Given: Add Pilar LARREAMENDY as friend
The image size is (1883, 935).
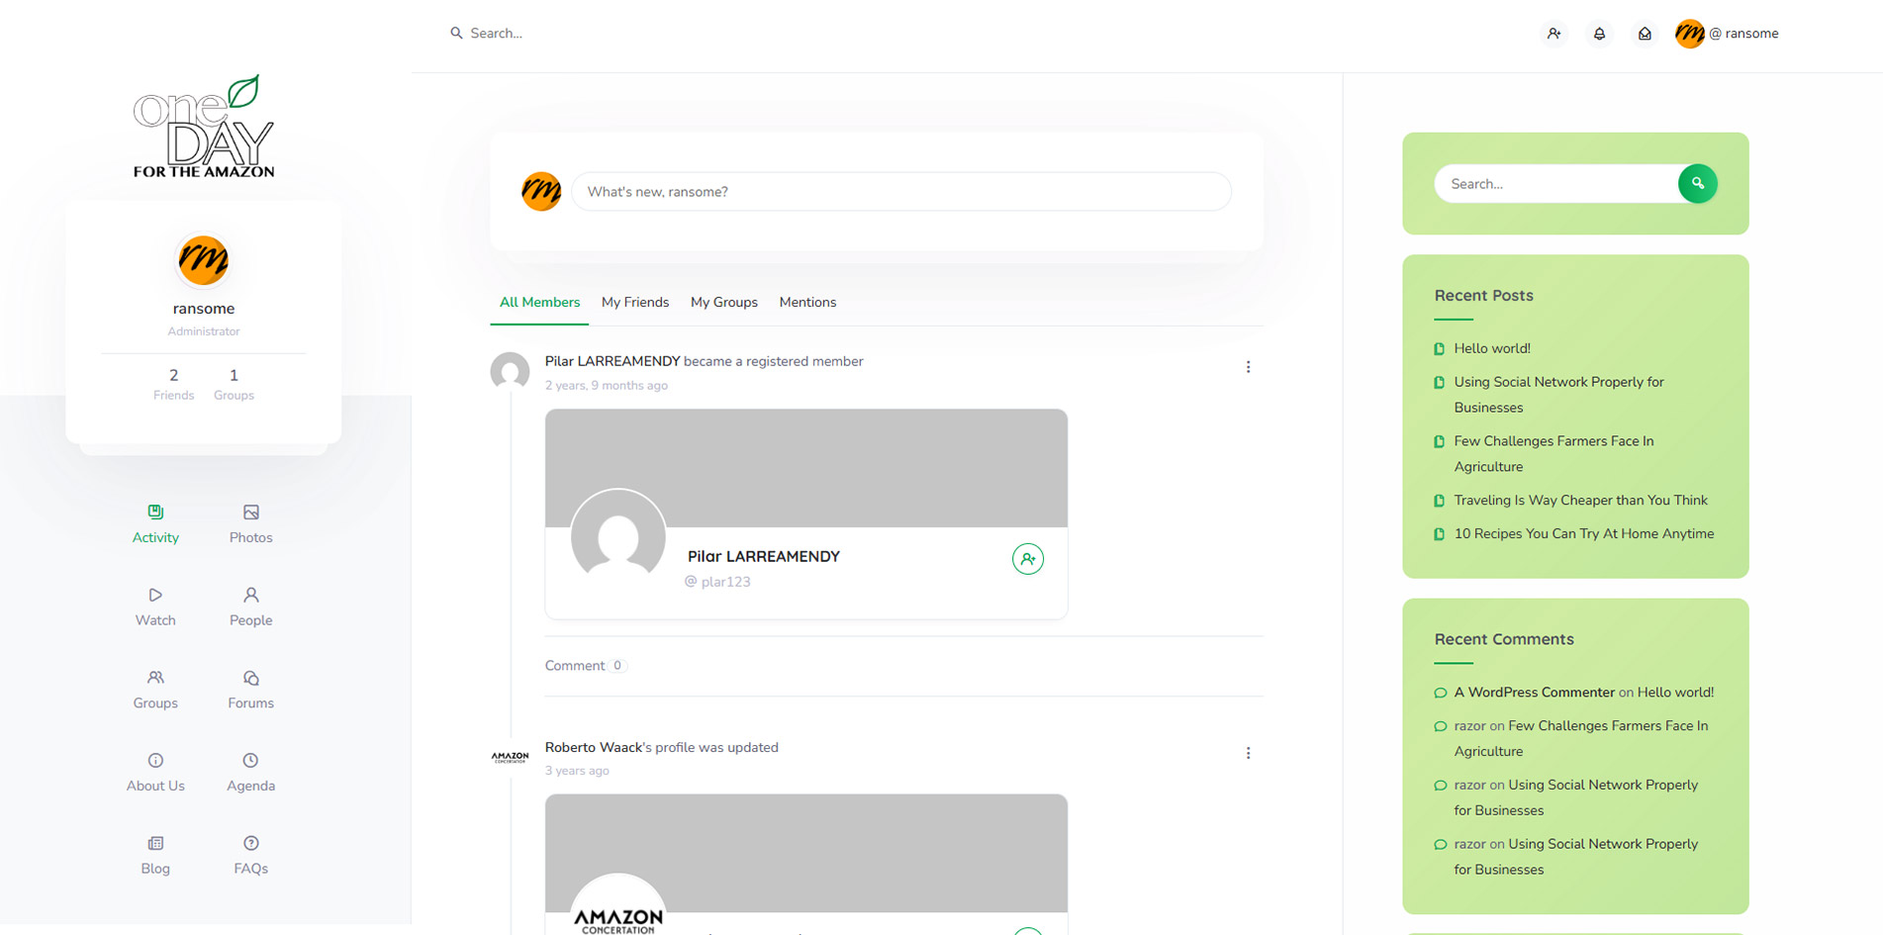Looking at the screenshot, I should [1027, 559].
